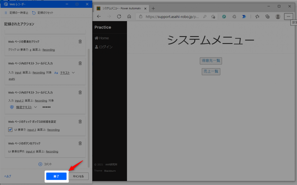The height and width of the screenshot is (185, 297).
Task: Delete the 'Web ページの要素をクリック' action
Action: pos(80,42)
